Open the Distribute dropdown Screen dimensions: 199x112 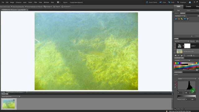click(x=66, y=7)
